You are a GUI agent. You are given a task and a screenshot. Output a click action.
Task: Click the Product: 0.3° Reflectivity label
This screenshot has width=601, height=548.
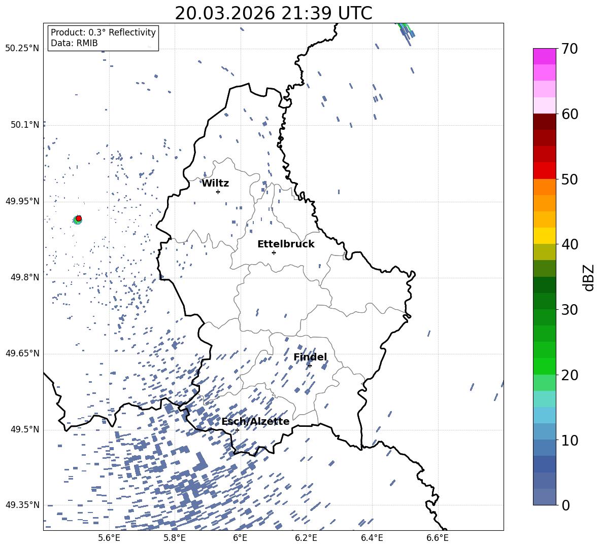point(103,32)
